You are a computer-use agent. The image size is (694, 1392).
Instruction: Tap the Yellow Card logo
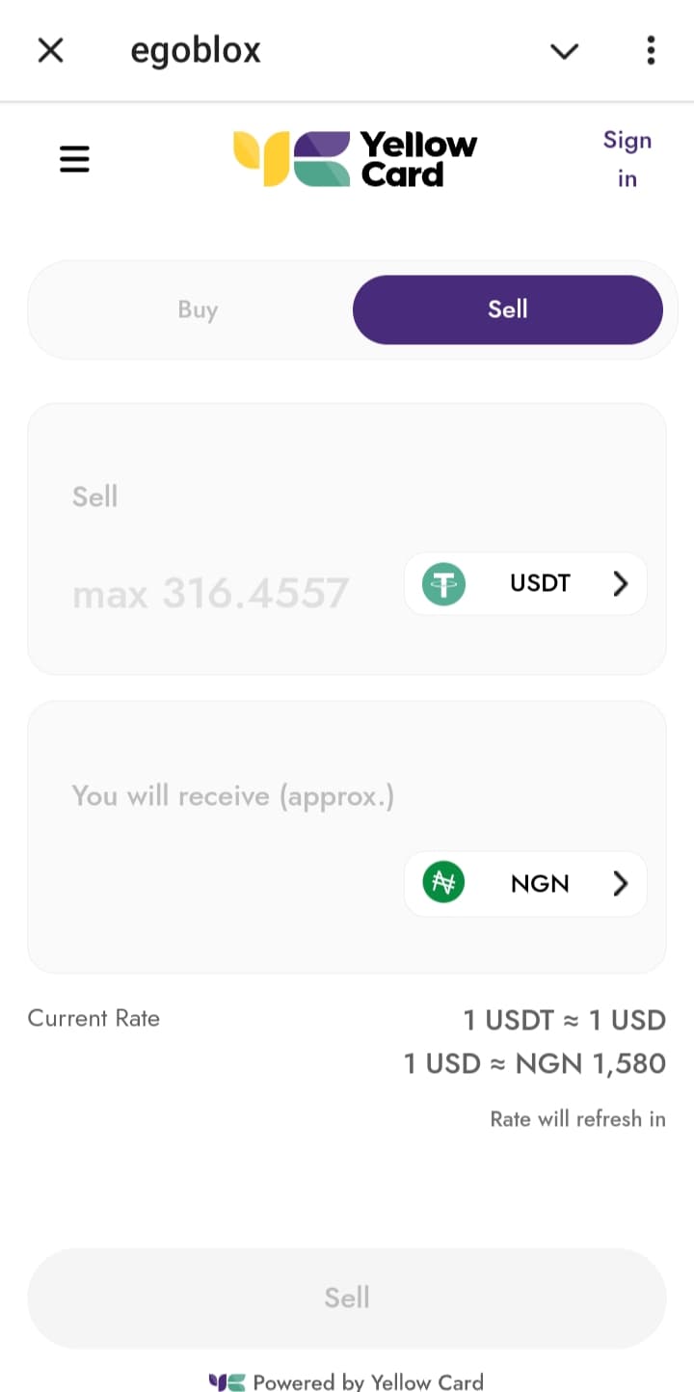(355, 159)
